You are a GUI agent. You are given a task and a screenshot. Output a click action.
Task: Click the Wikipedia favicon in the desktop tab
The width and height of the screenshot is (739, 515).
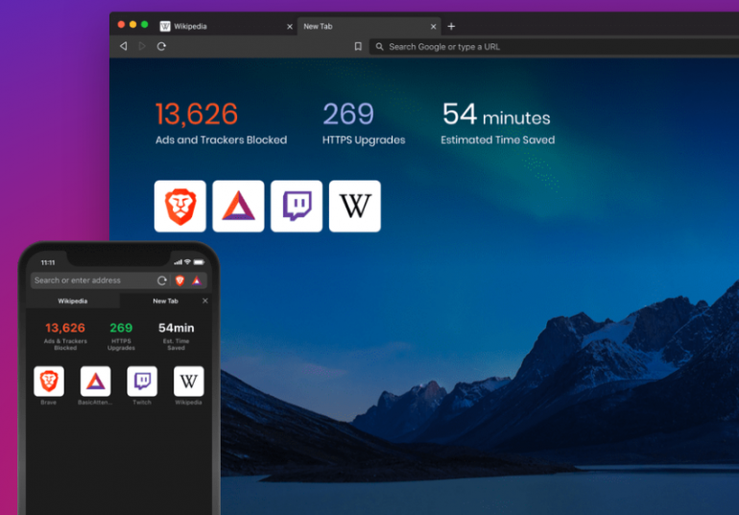click(165, 27)
